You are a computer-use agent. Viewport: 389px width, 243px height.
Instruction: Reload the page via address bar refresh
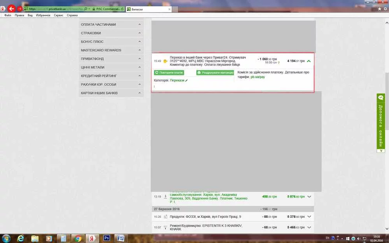click(x=122, y=9)
